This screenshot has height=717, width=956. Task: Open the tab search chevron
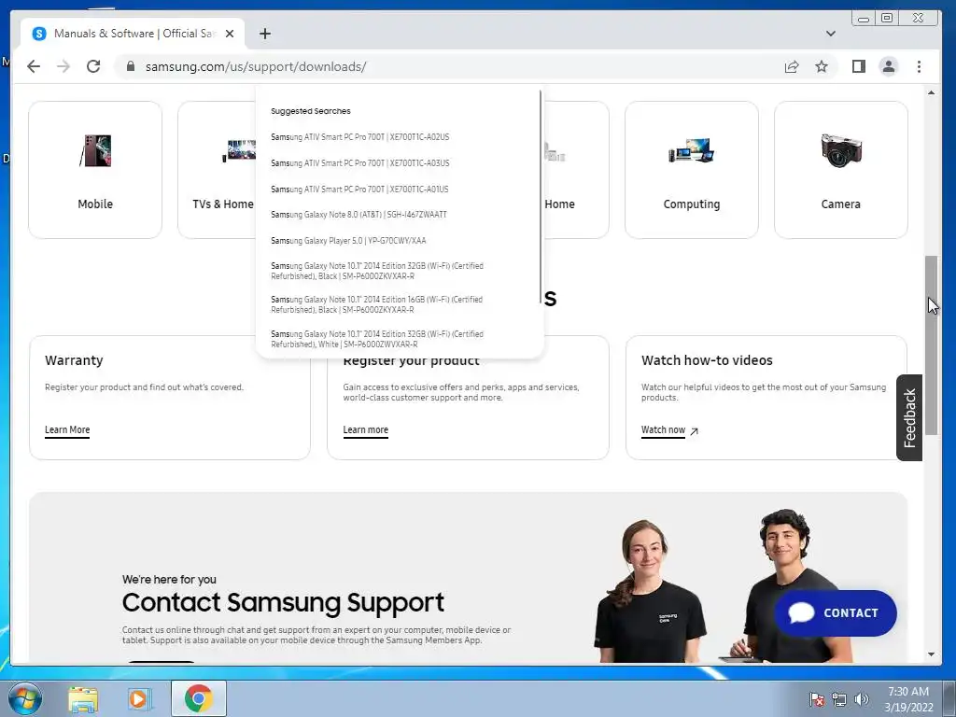pyautogui.click(x=830, y=34)
